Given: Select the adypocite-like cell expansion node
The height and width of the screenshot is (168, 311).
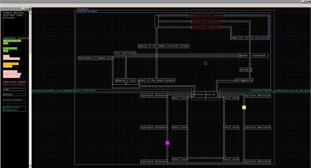Looking at the screenshot, I should 205,15.
